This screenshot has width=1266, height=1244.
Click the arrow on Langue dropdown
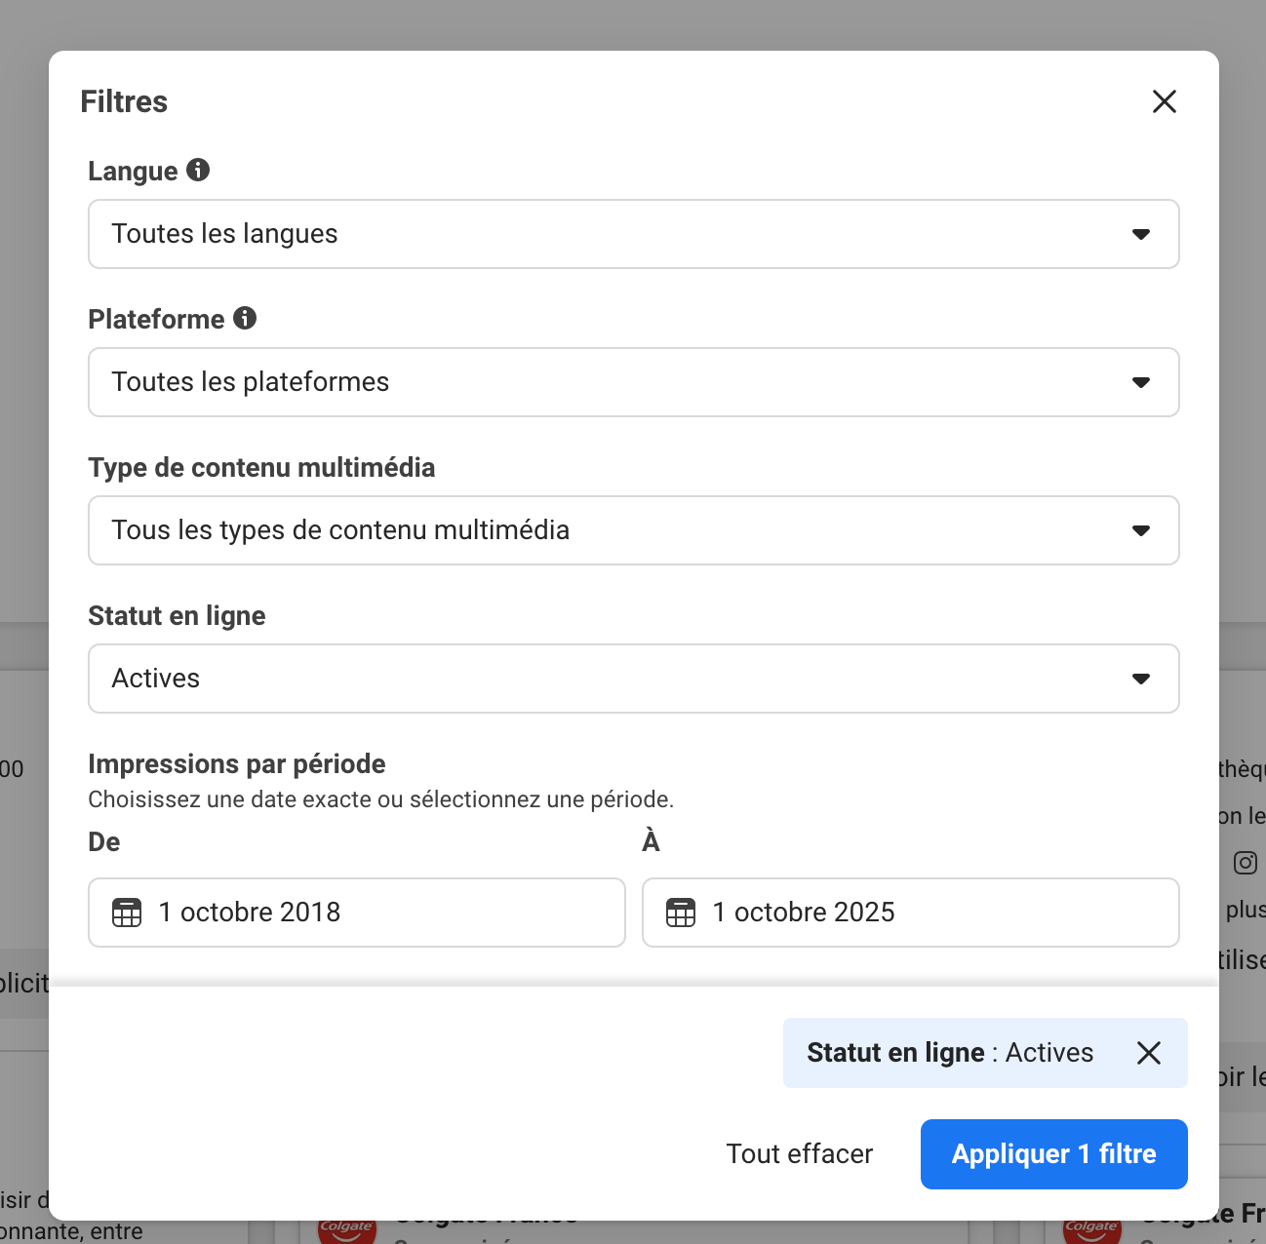(x=1140, y=234)
